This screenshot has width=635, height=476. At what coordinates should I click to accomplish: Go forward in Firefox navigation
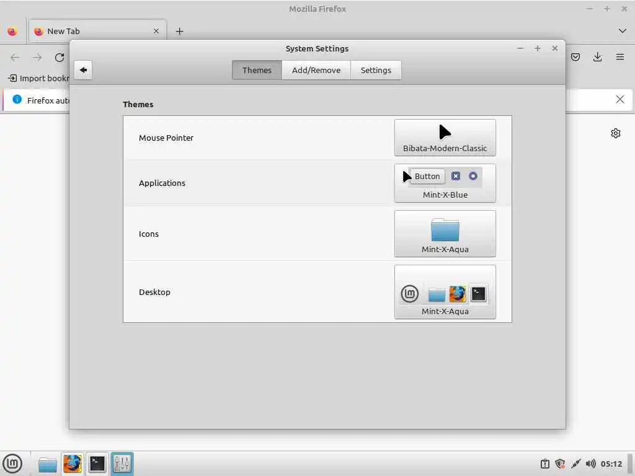coord(37,58)
